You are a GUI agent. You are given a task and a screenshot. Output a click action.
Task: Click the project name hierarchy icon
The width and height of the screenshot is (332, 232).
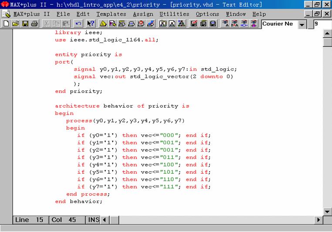click(163, 23)
